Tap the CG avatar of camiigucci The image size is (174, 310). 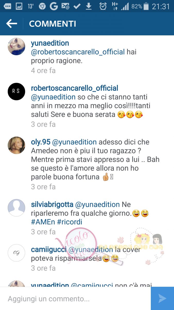point(16,253)
